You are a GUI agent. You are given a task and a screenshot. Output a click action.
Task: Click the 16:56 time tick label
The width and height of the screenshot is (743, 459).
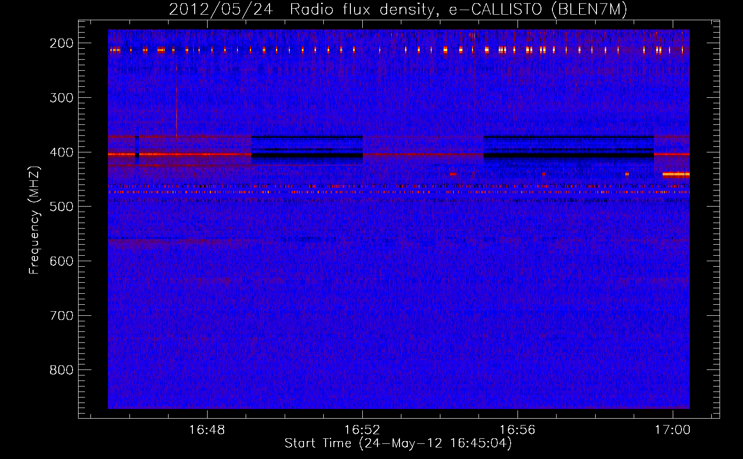point(518,430)
